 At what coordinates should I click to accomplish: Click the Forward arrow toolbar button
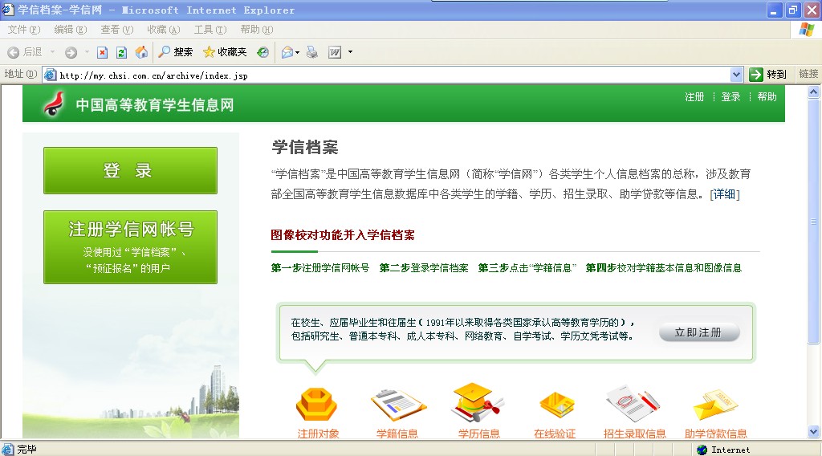tap(71, 52)
